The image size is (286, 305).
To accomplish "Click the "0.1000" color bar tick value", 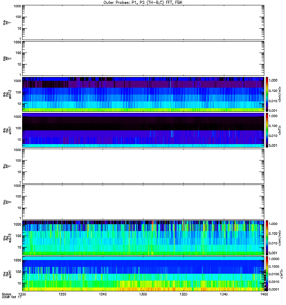I will coord(274,266).
